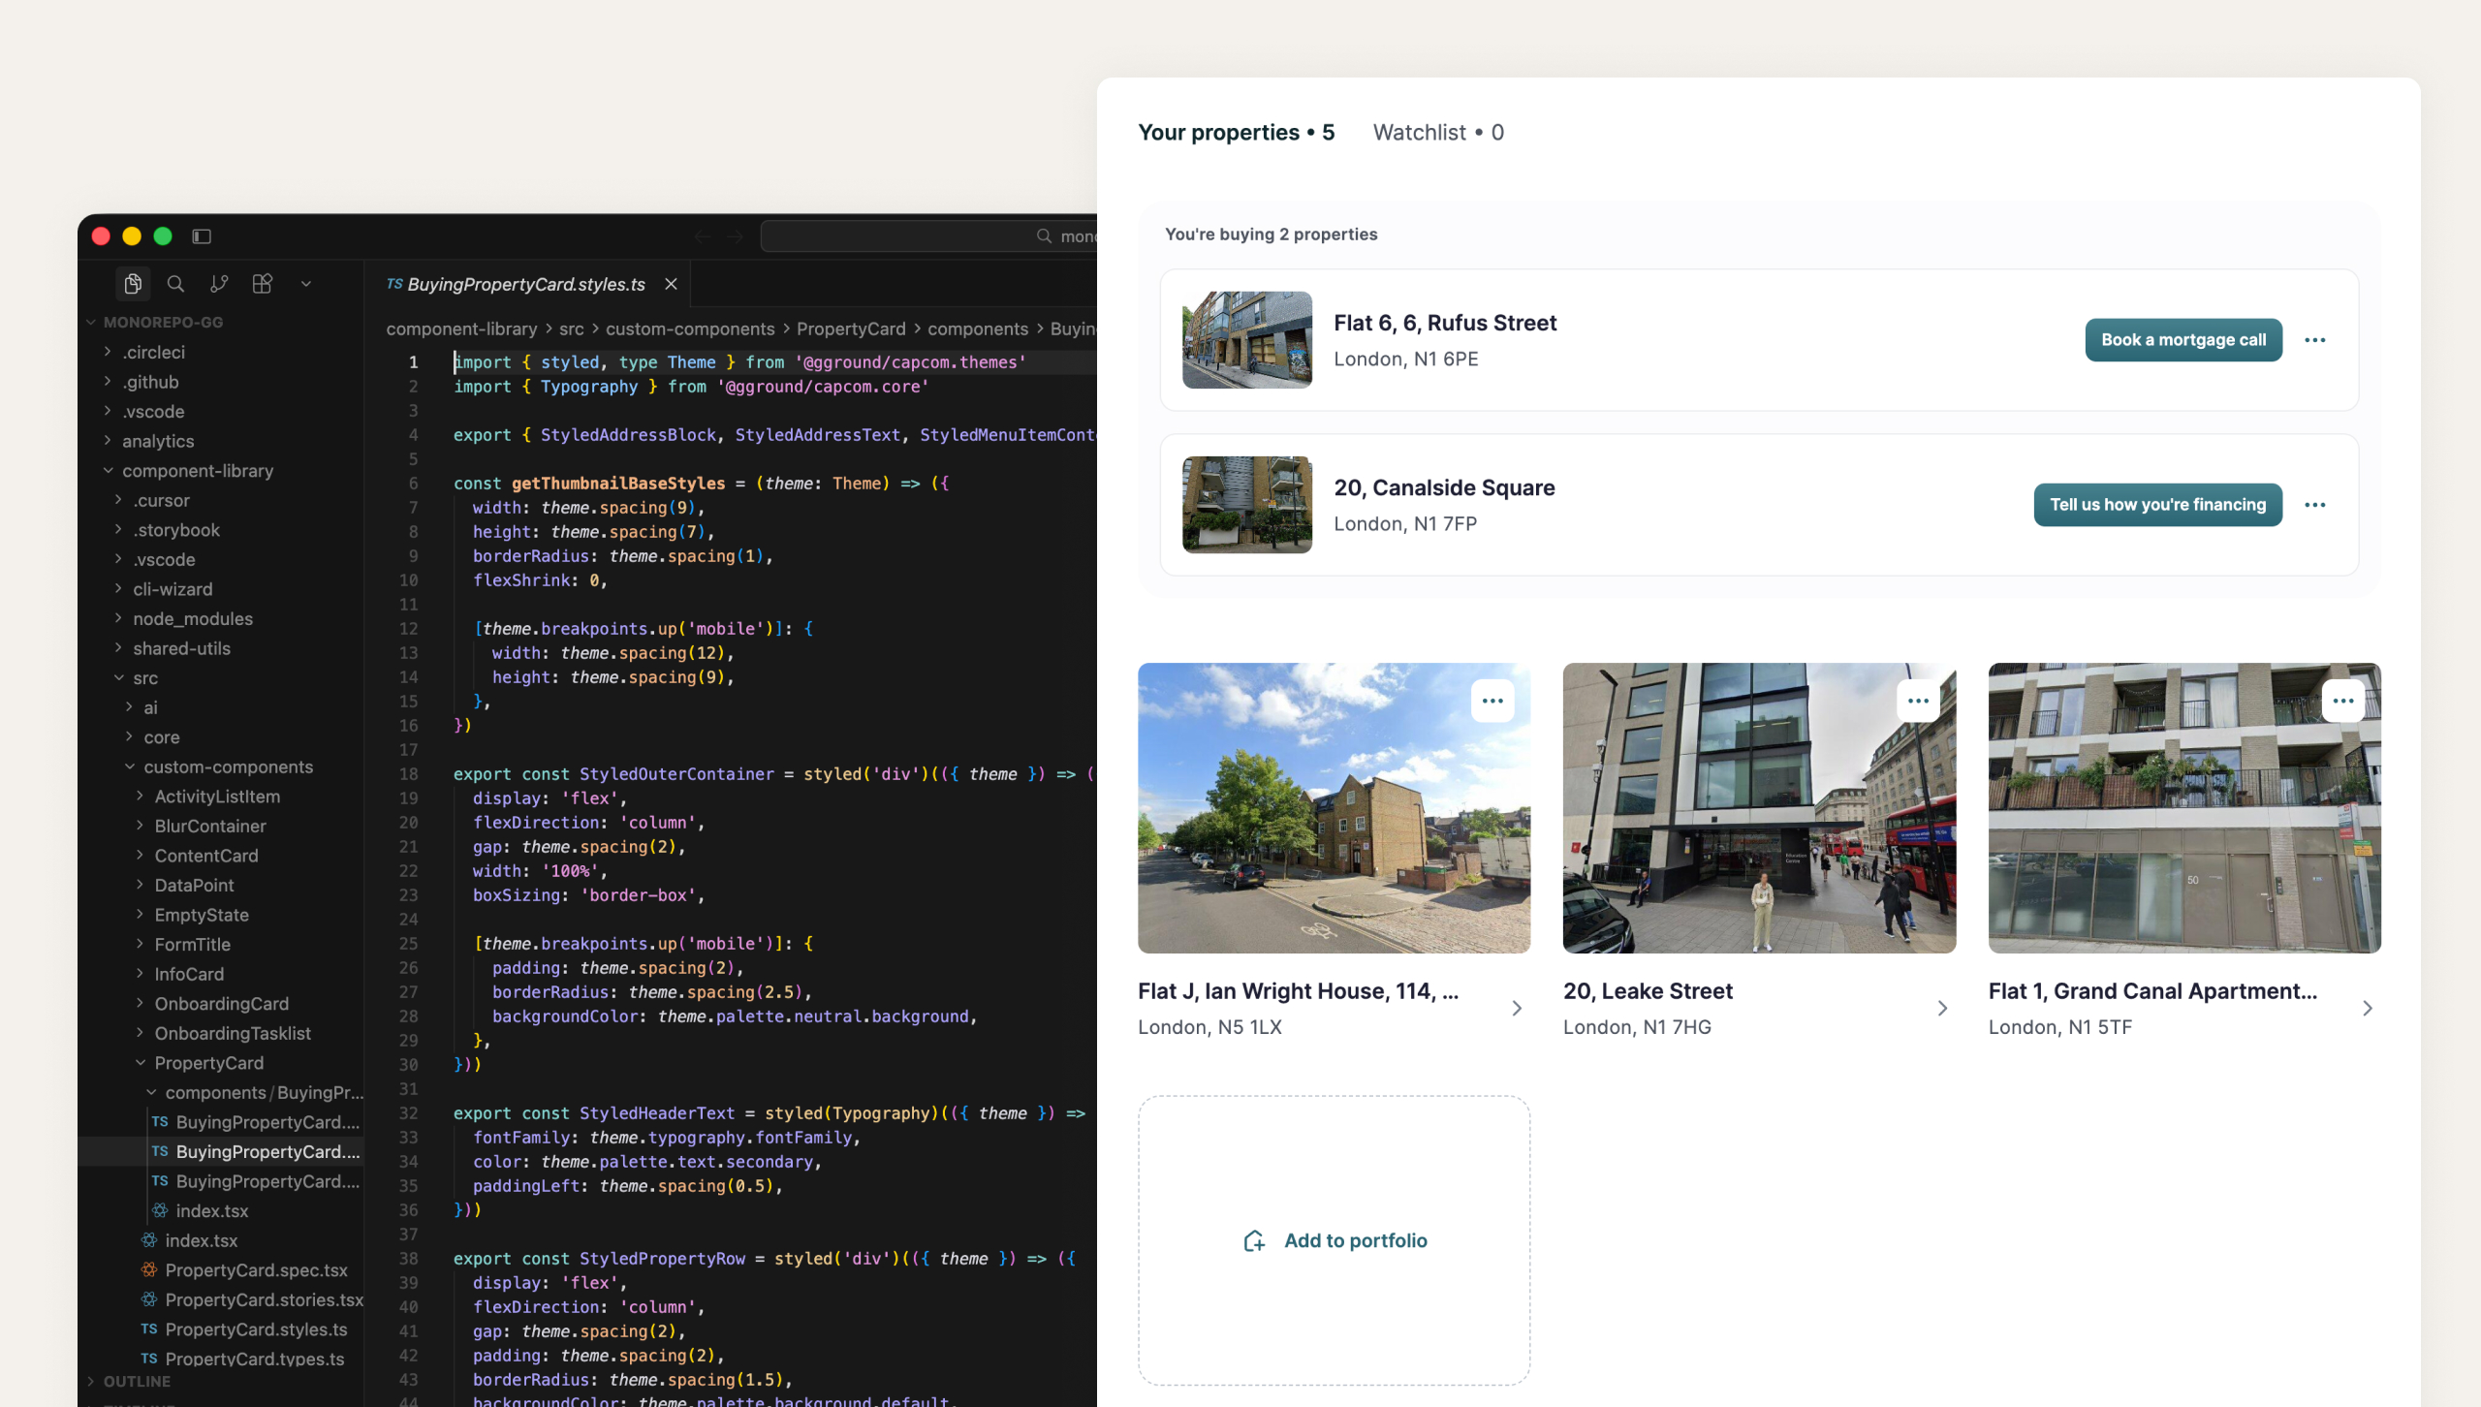Close the BuyingPropertyCard.styles.ts tab

(x=671, y=284)
